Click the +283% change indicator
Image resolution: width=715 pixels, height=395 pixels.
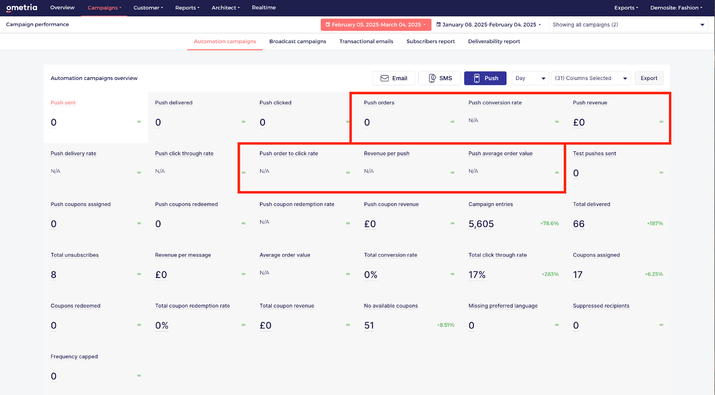(x=550, y=274)
